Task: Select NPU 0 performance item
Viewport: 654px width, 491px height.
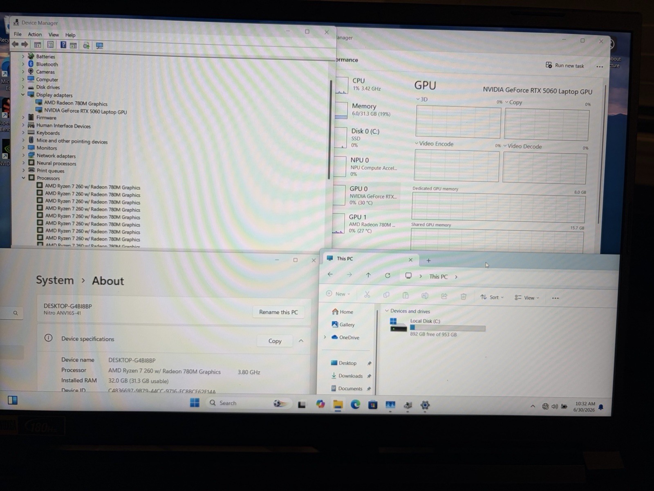Action: [367, 167]
